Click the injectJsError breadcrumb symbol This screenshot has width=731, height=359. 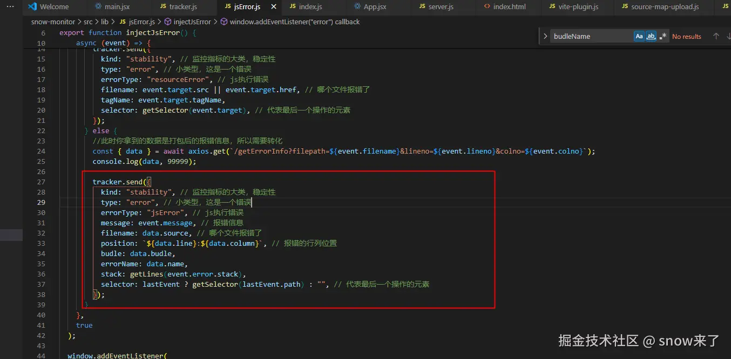192,22
